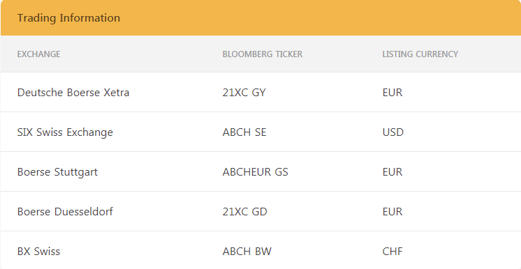The height and width of the screenshot is (269, 521).
Task: Click EUR in the Deutsche Boerse Xetra row
Action: [392, 92]
